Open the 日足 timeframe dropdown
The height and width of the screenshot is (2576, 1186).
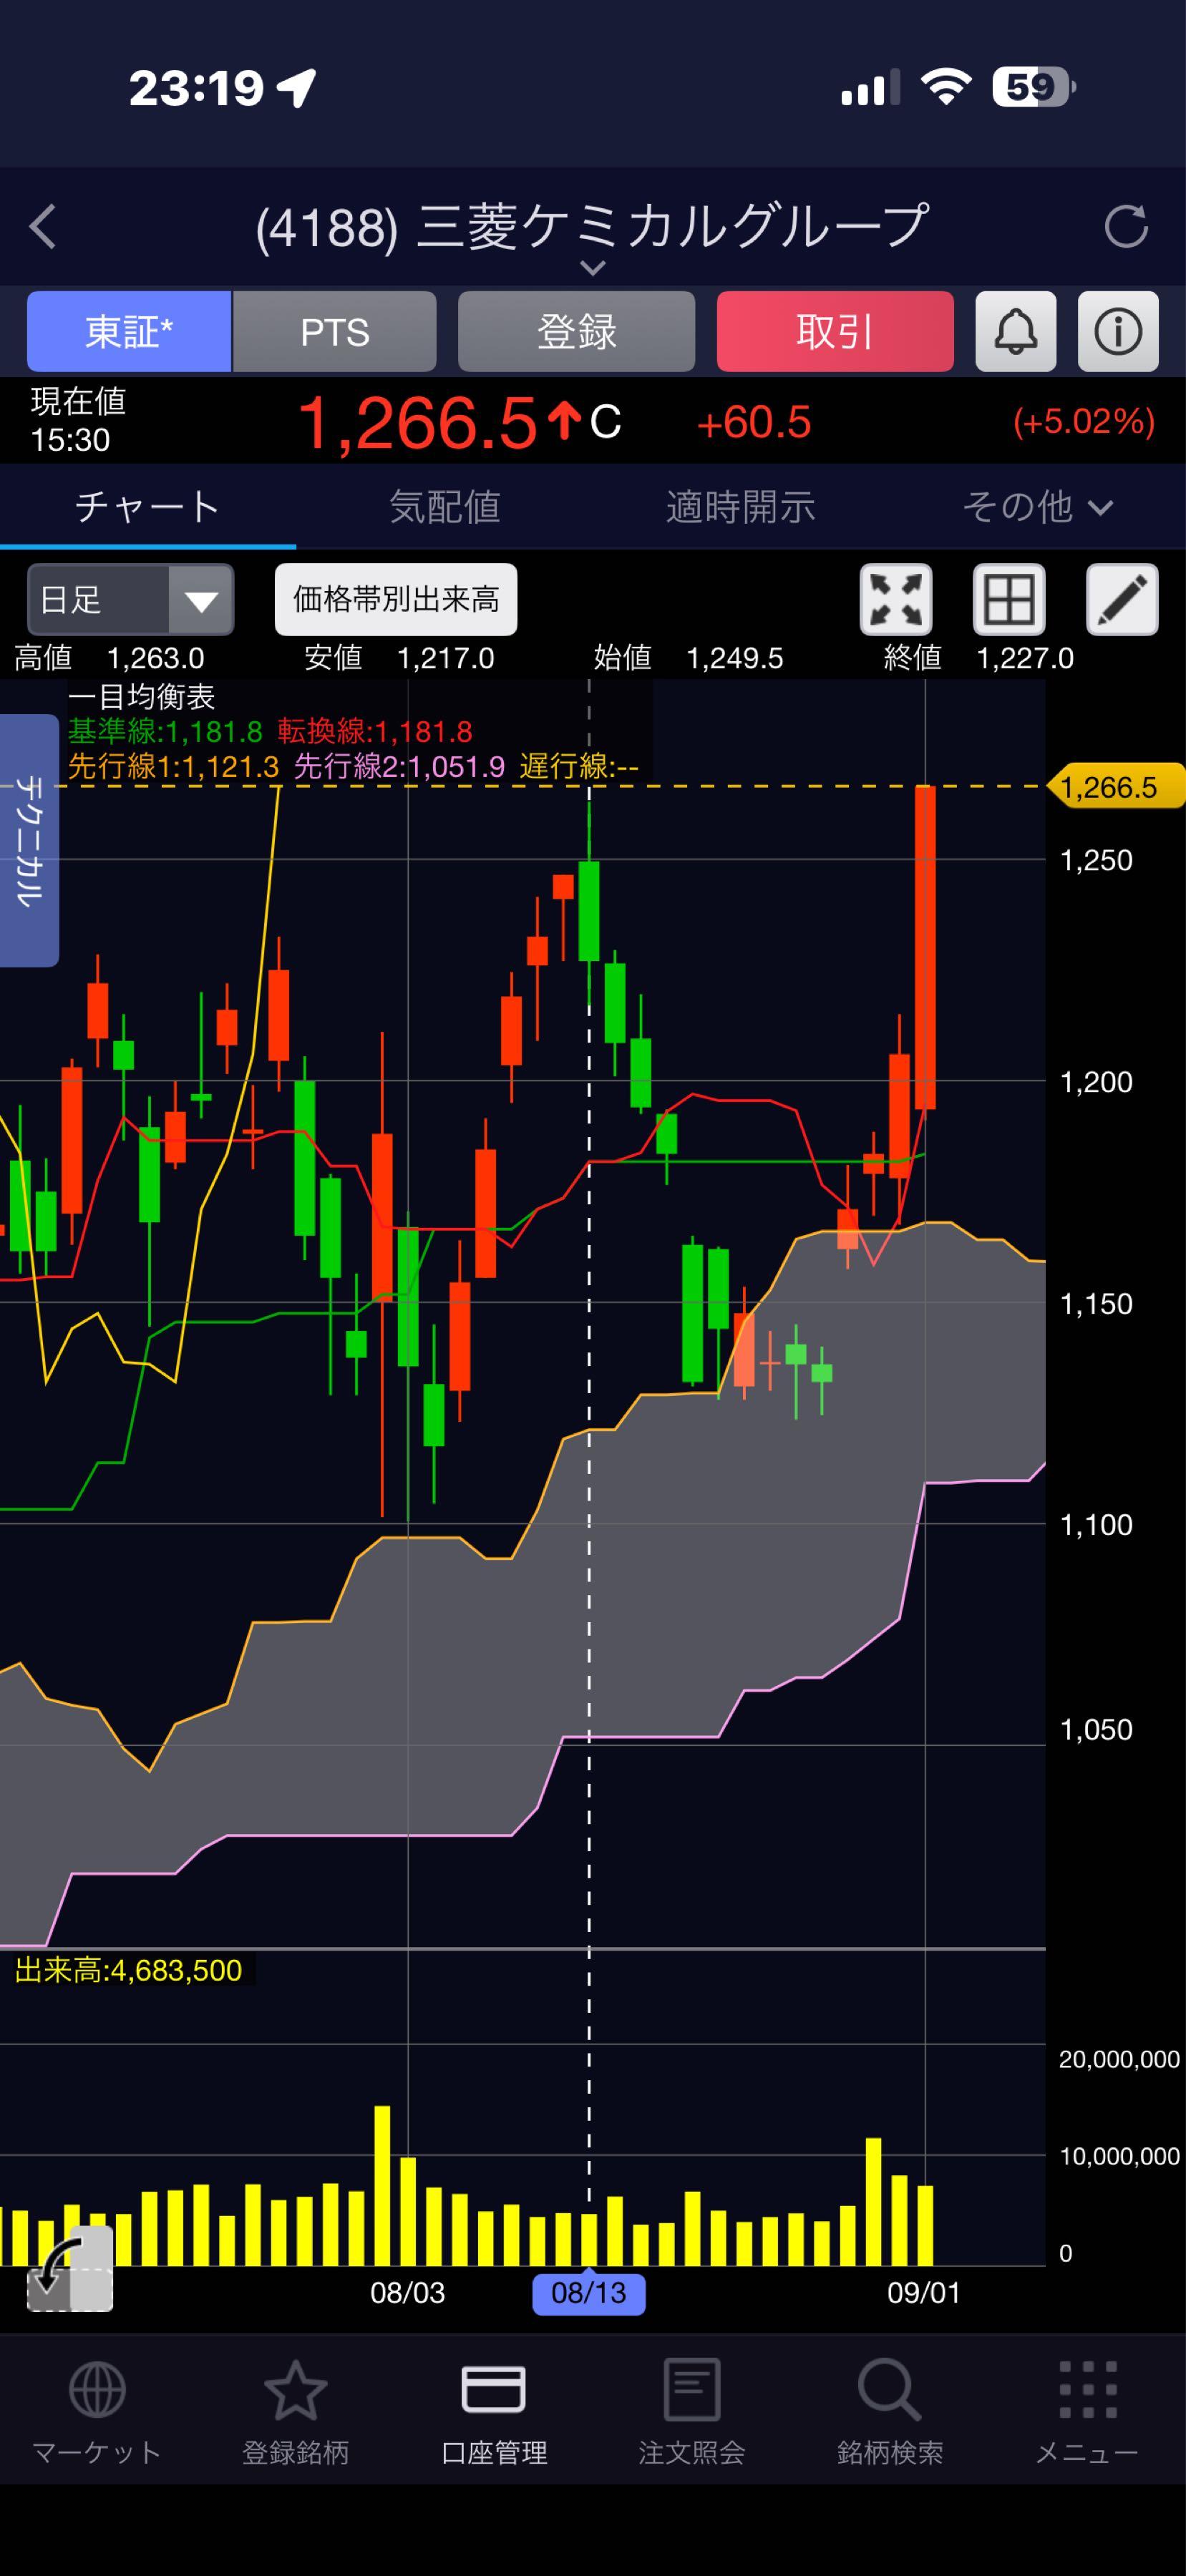pos(130,599)
